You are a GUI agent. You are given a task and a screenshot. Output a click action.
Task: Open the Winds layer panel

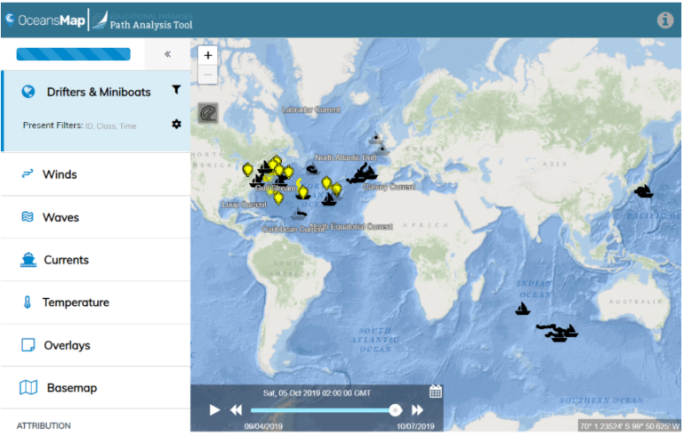96,174
